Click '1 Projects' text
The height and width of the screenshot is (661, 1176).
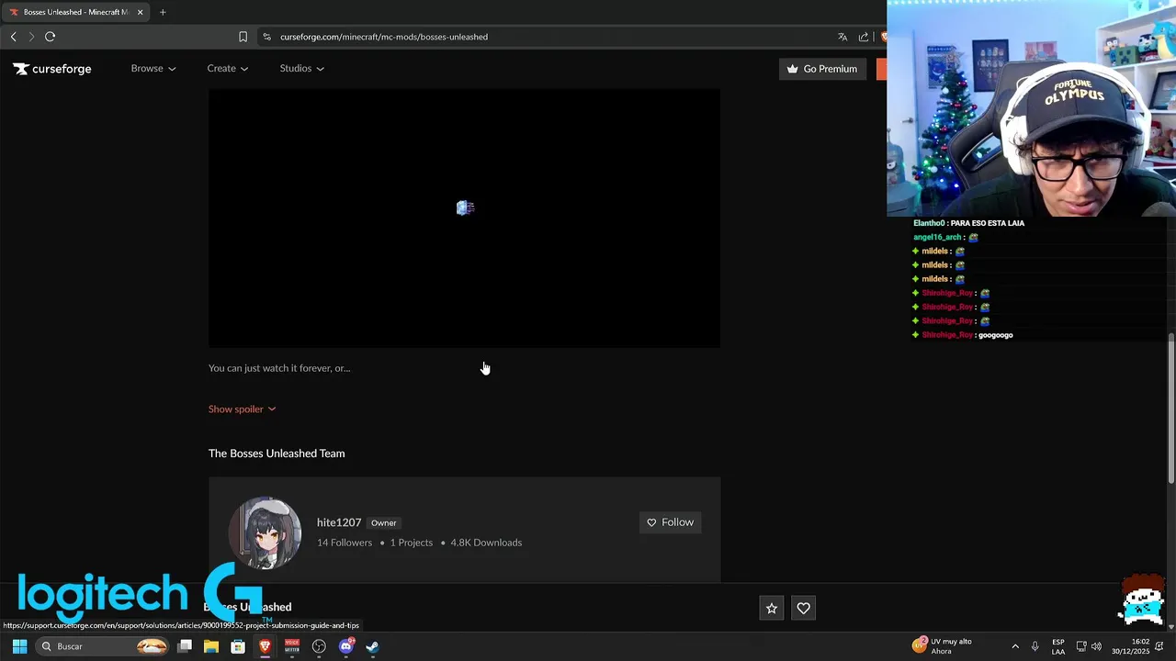[x=411, y=543]
